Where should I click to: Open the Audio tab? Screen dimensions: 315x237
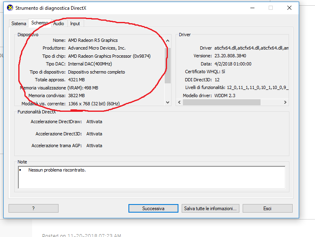pos(59,24)
